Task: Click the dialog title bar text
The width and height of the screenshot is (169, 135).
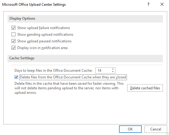Action: 34,5
